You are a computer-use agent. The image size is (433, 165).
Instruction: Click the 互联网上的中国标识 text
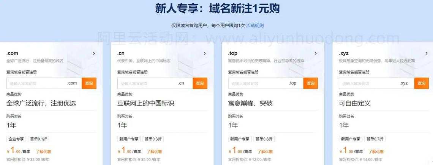click(146, 103)
